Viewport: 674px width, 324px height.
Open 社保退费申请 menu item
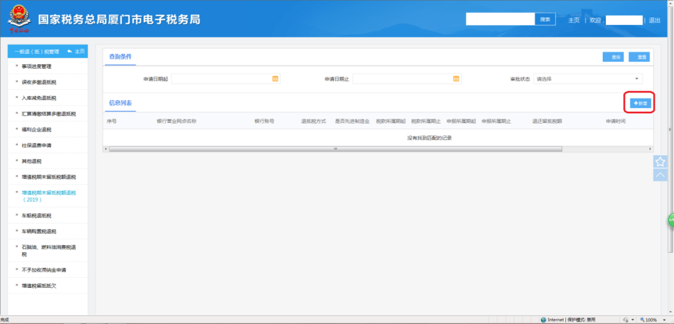37,145
